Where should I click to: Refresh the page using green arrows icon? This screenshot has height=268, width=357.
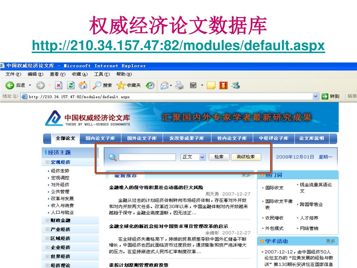71,85
